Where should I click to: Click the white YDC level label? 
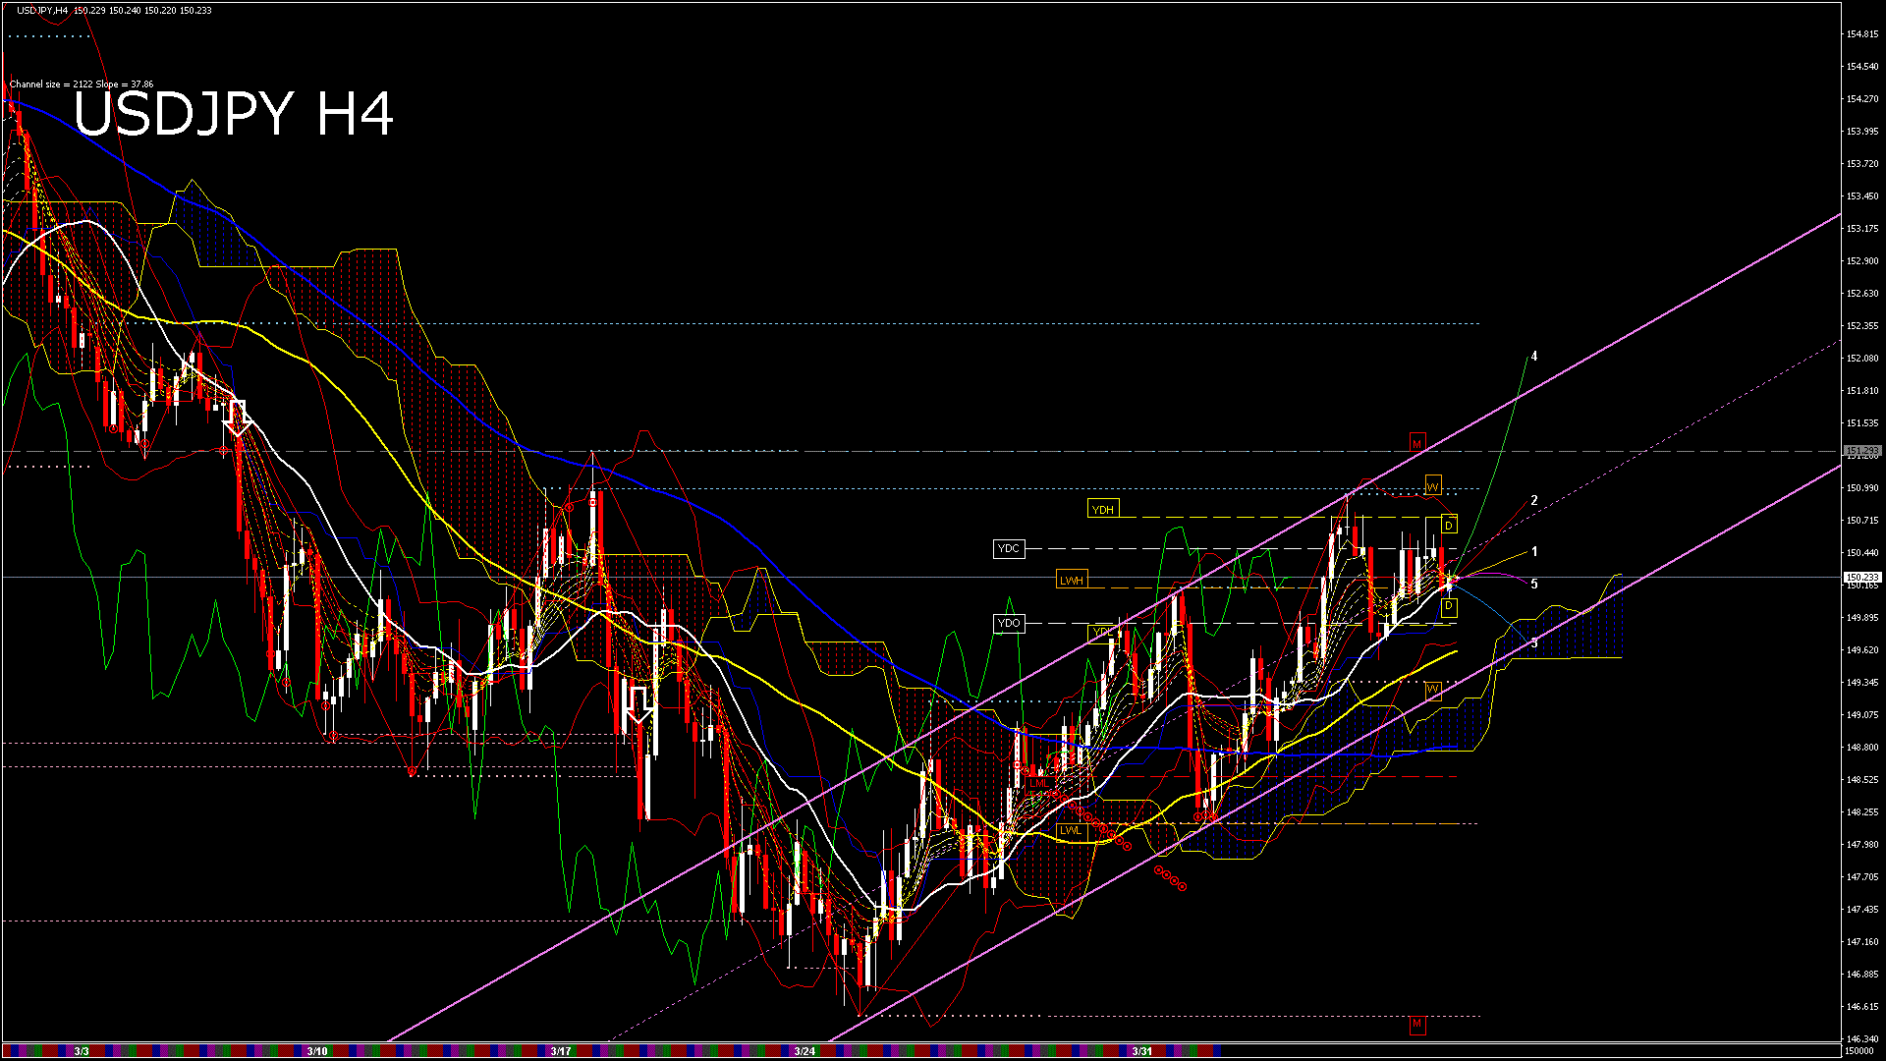1009,548
